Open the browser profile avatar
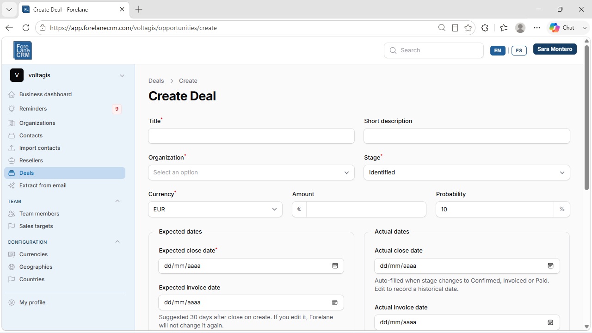Screen dimensions: 592x333 520,28
